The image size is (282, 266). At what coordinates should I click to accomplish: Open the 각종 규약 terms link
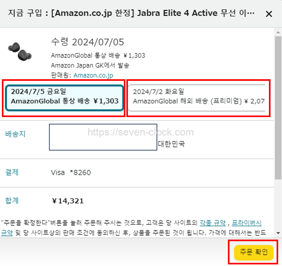pyautogui.click(x=213, y=223)
